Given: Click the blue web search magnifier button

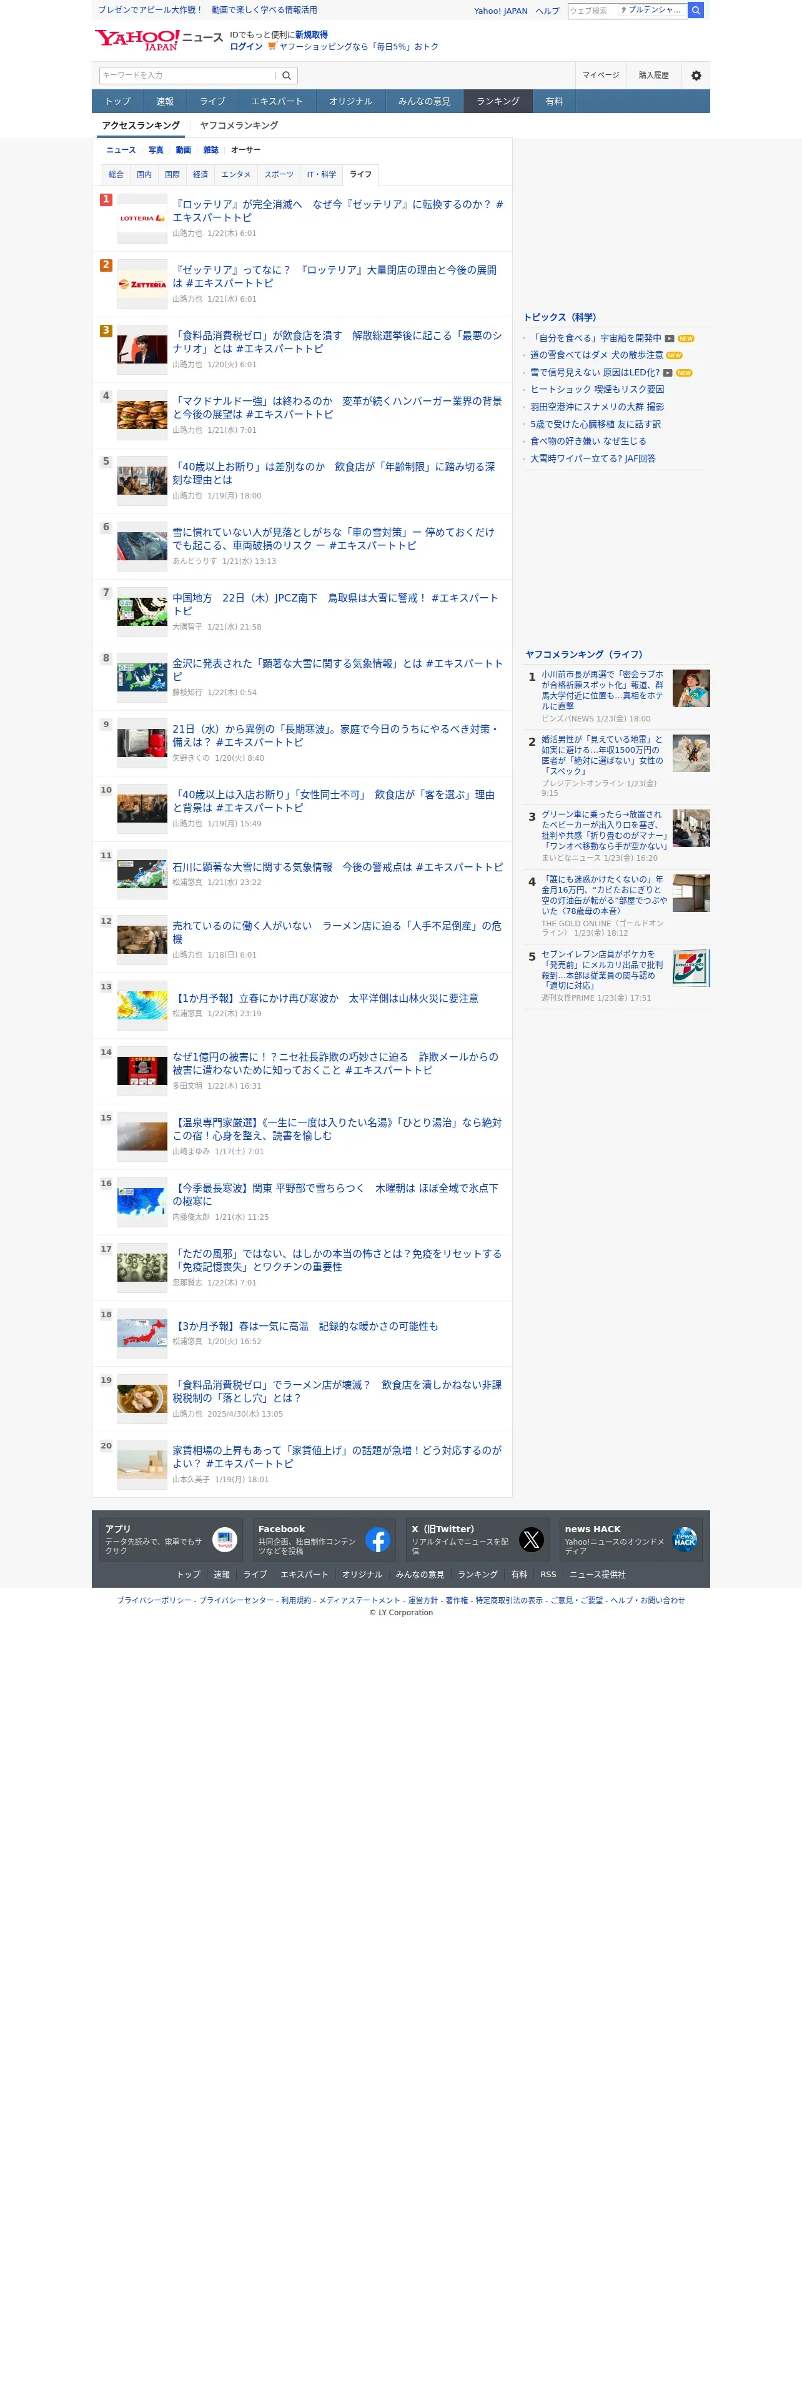Looking at the screenshot, I should click(696, 10).
